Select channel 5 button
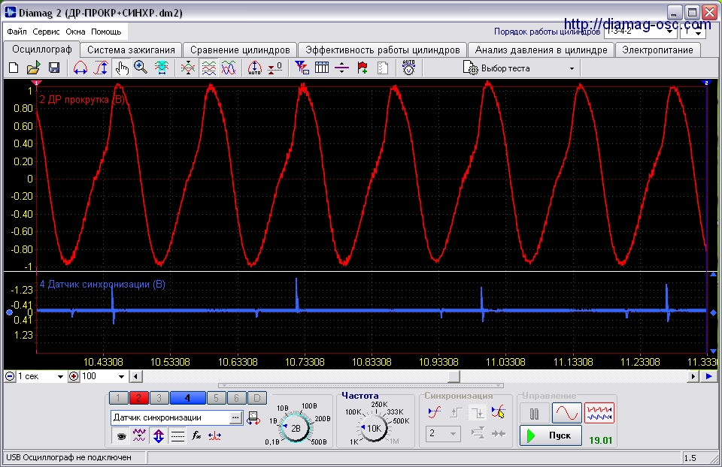Viewport: 722px width, 467px height. tap(216, 398)
